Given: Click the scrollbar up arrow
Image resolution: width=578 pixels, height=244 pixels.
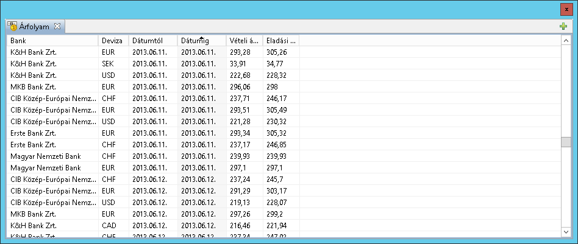Looking at the screenshot, I should tap(566, 40).
